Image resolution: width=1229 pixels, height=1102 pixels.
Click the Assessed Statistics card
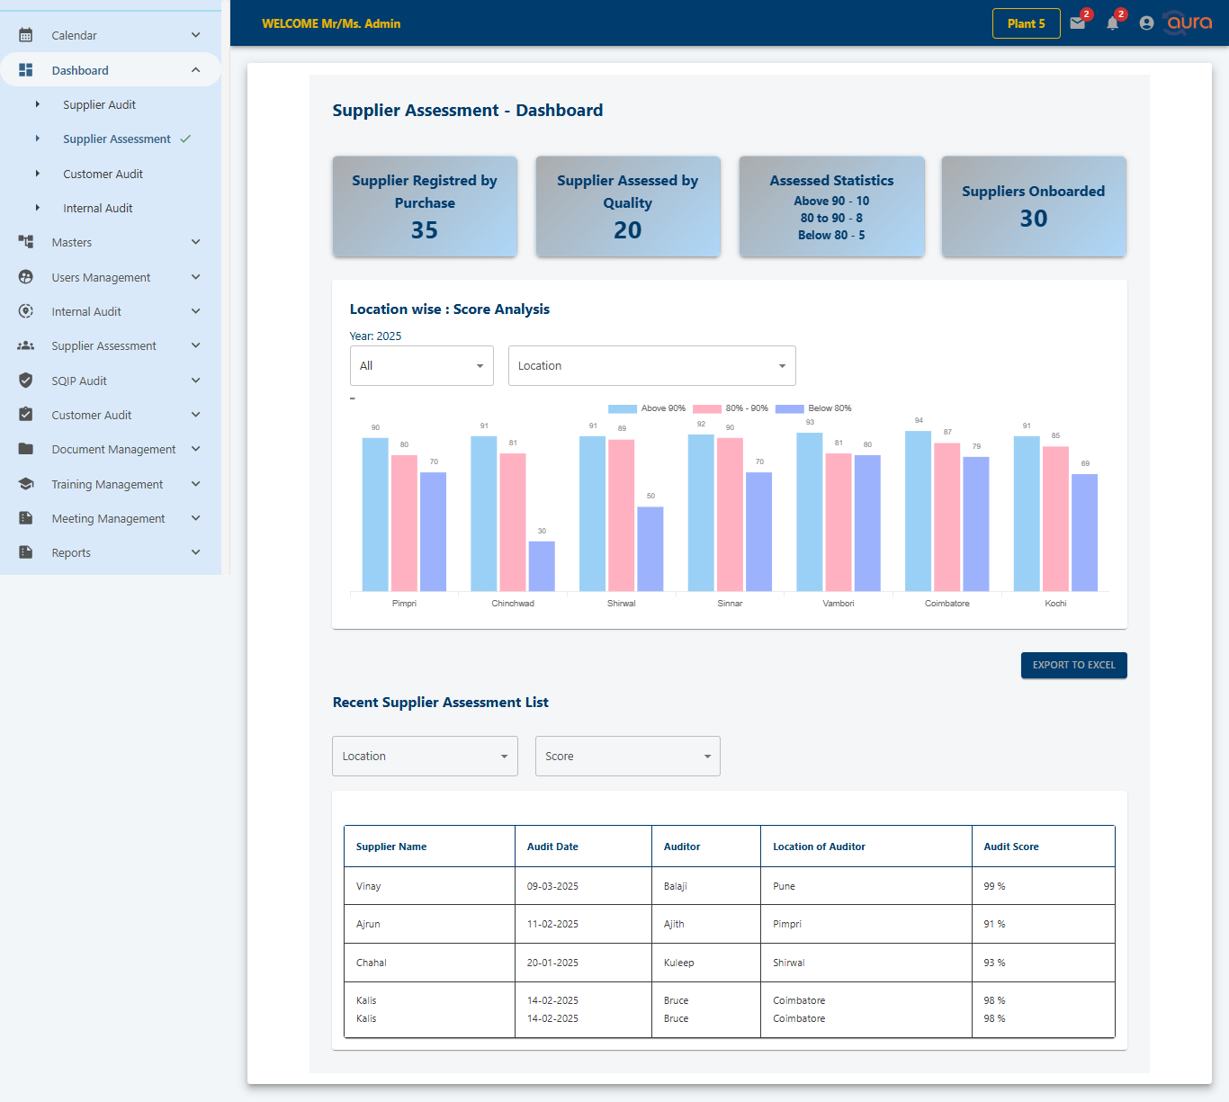click(831, 207)
